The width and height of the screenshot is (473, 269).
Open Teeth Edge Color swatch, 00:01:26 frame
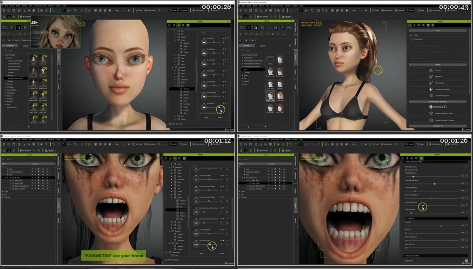(x=466, y=167)
